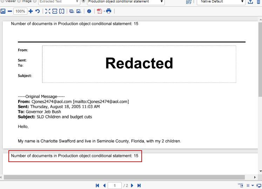262x189 pixels.
Task: Click the 'Hello,' greeting text
Action: tap(23, 126)
